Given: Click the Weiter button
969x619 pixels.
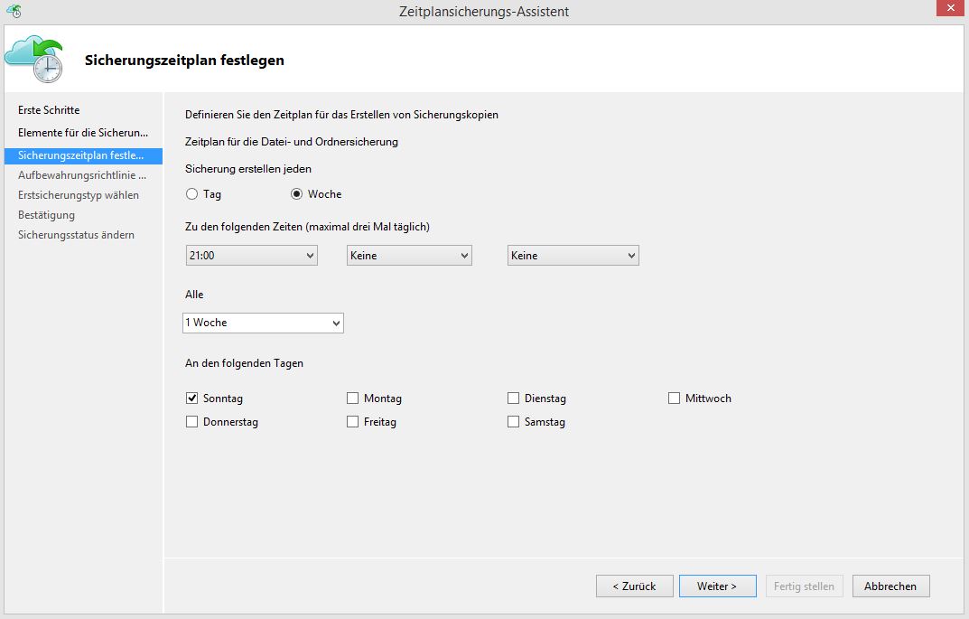Looking at the screenshot, I should (x=717, y=586).
